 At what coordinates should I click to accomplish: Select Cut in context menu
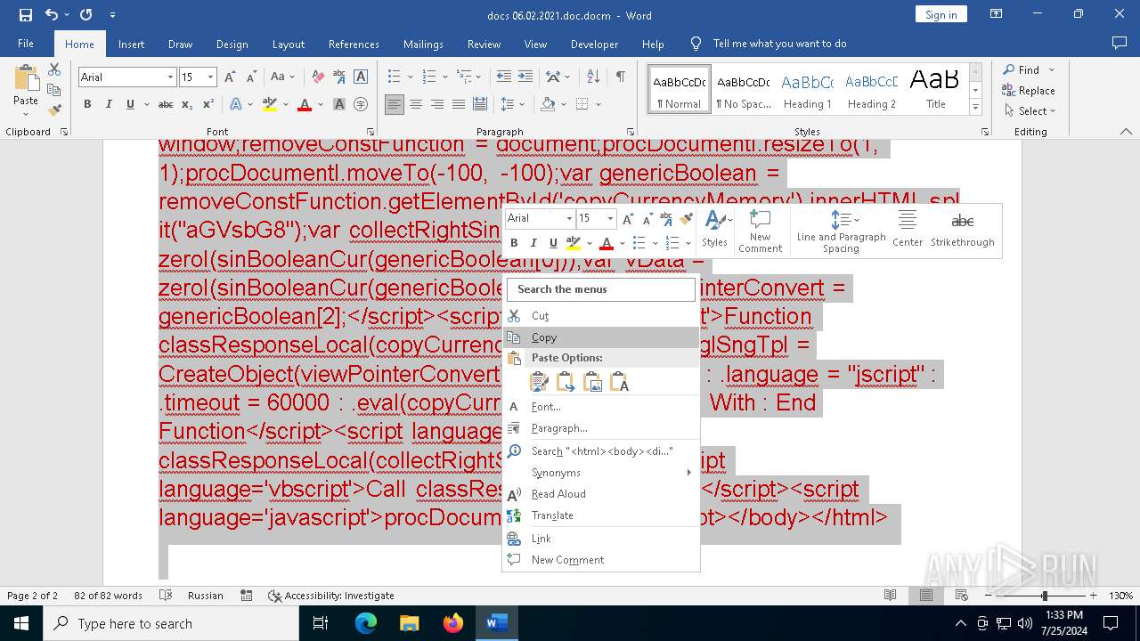(601, 316)
